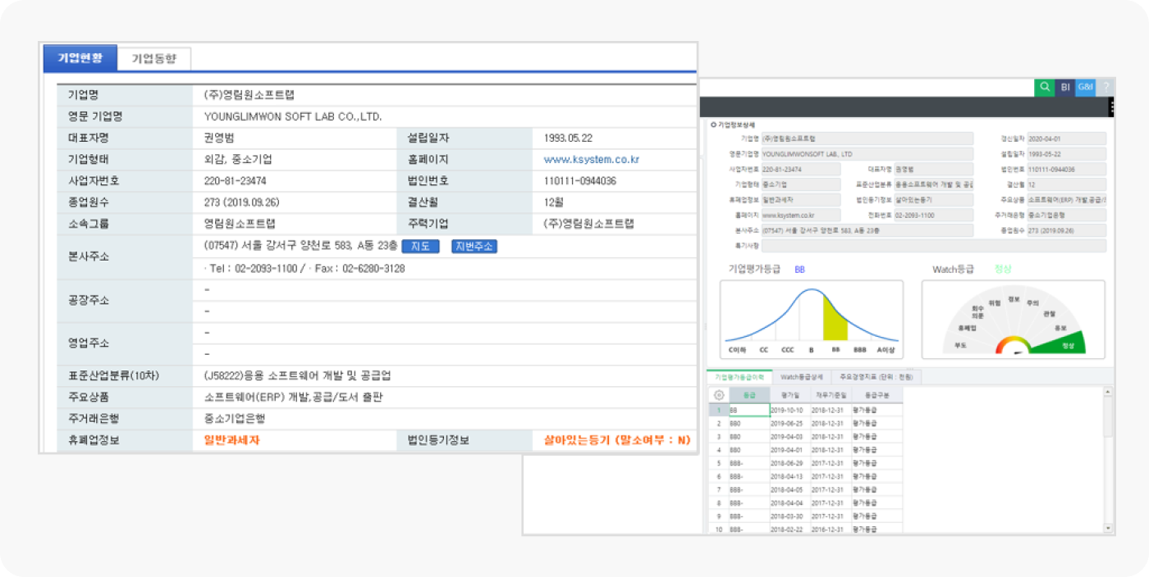The height and width of the screenshot is (577, 1149).
Task: Click the 영문기업명 field YOUNGLIMWONSOFT LAB., LTD
Action: click(867, 154)
